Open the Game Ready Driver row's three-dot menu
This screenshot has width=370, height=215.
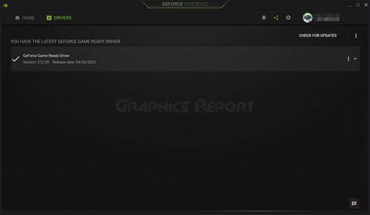click(348, 59)
